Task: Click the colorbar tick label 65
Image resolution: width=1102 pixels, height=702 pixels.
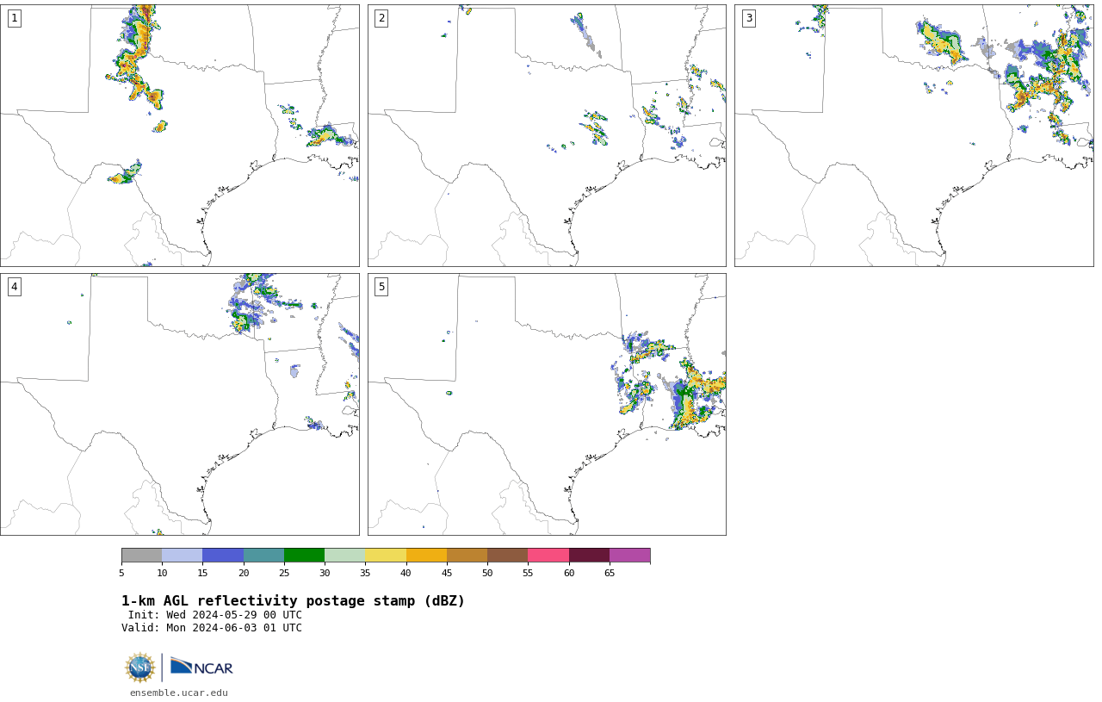Action: pos(610,574)
